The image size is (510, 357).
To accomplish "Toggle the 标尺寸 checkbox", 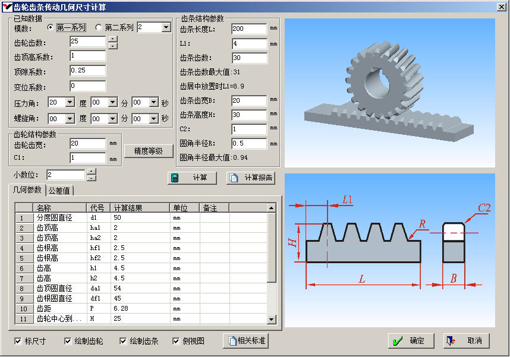I will [18, 341].
